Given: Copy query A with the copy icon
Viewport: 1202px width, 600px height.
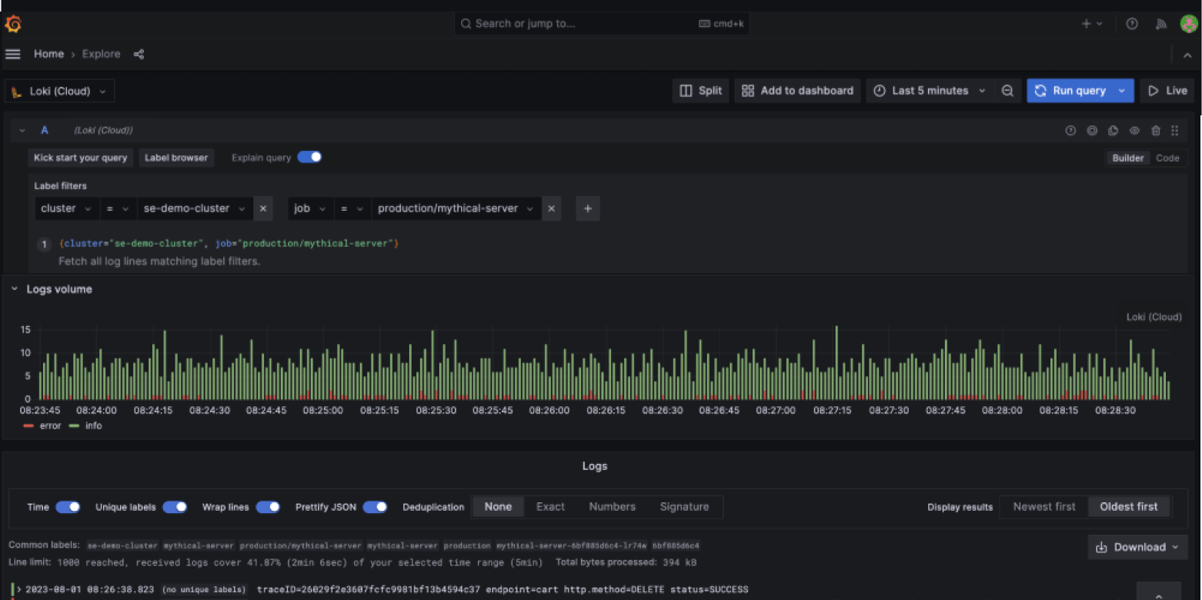Looking at the screenshot, I should click(x=1113, y=130).
